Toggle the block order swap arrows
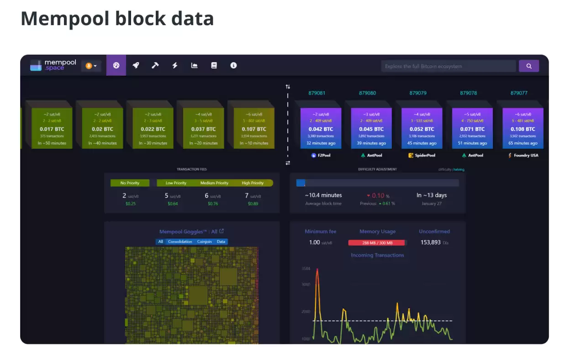Viewport: 570px width, 347px height. pos(288,163)
